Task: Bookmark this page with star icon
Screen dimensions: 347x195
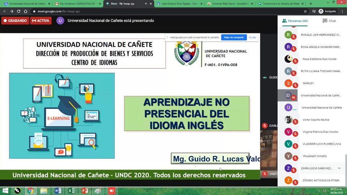Action: [305, 11]
